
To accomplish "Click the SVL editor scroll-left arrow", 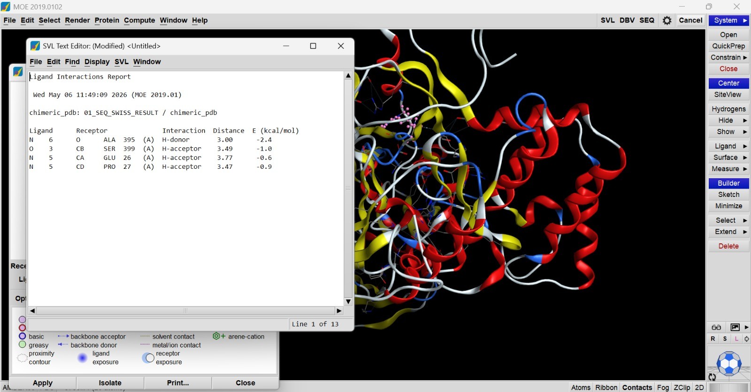I will pos(32,310).
